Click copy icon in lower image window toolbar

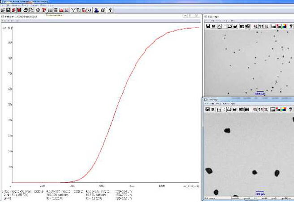[x=213, y=109]
